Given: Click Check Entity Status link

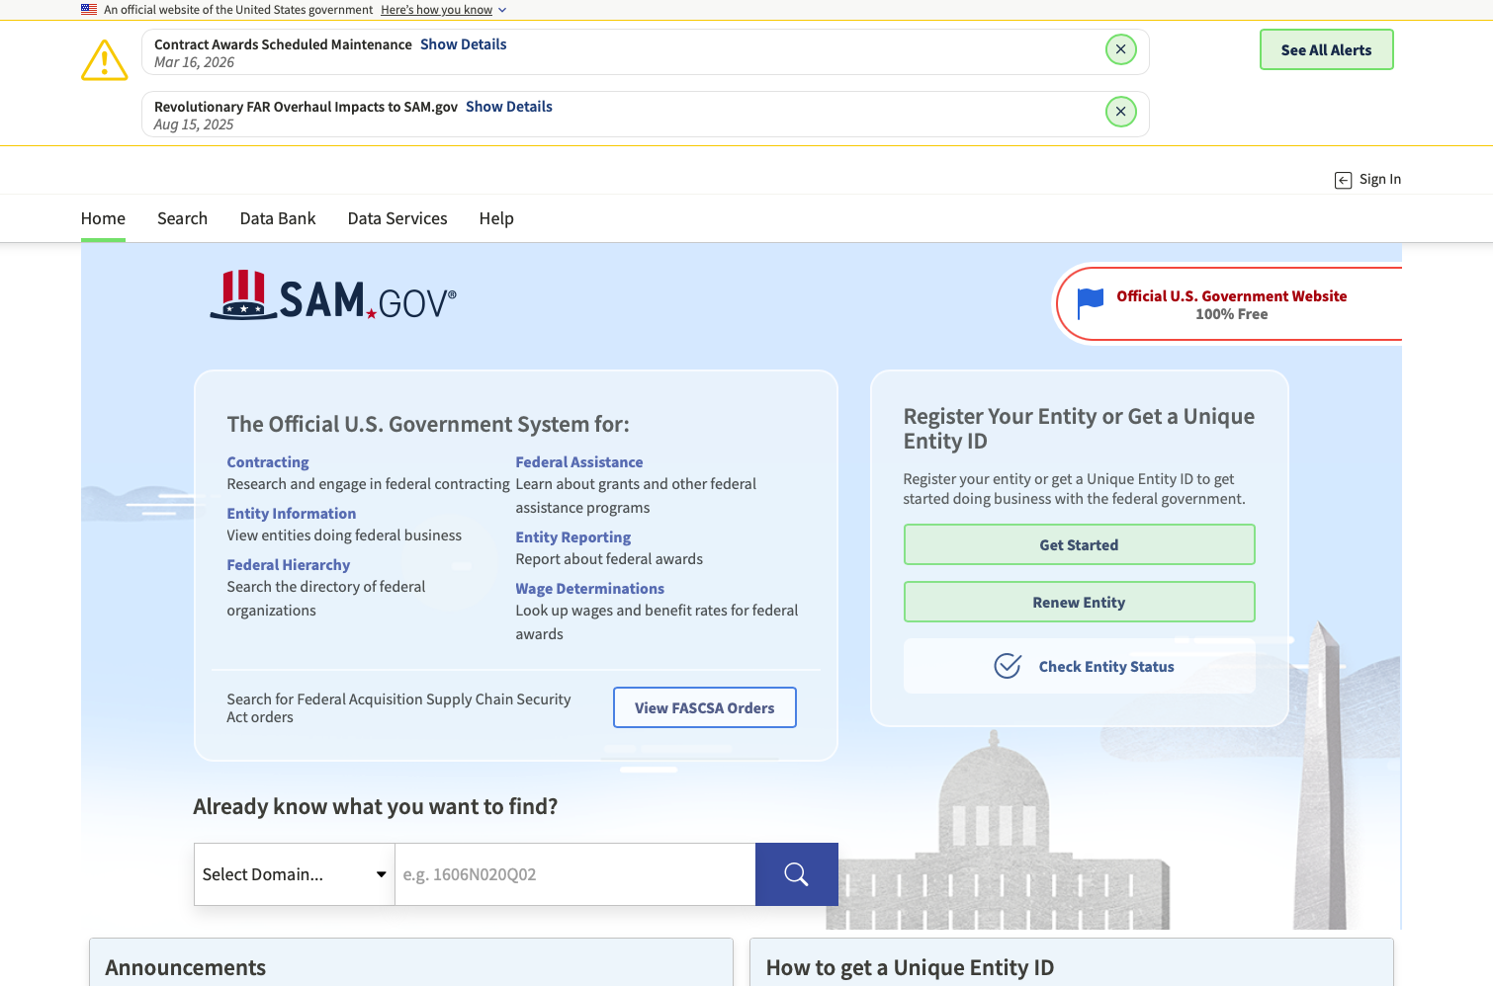Looking at the screenshot, I should pyautogui.click(x=1106, y=667).
